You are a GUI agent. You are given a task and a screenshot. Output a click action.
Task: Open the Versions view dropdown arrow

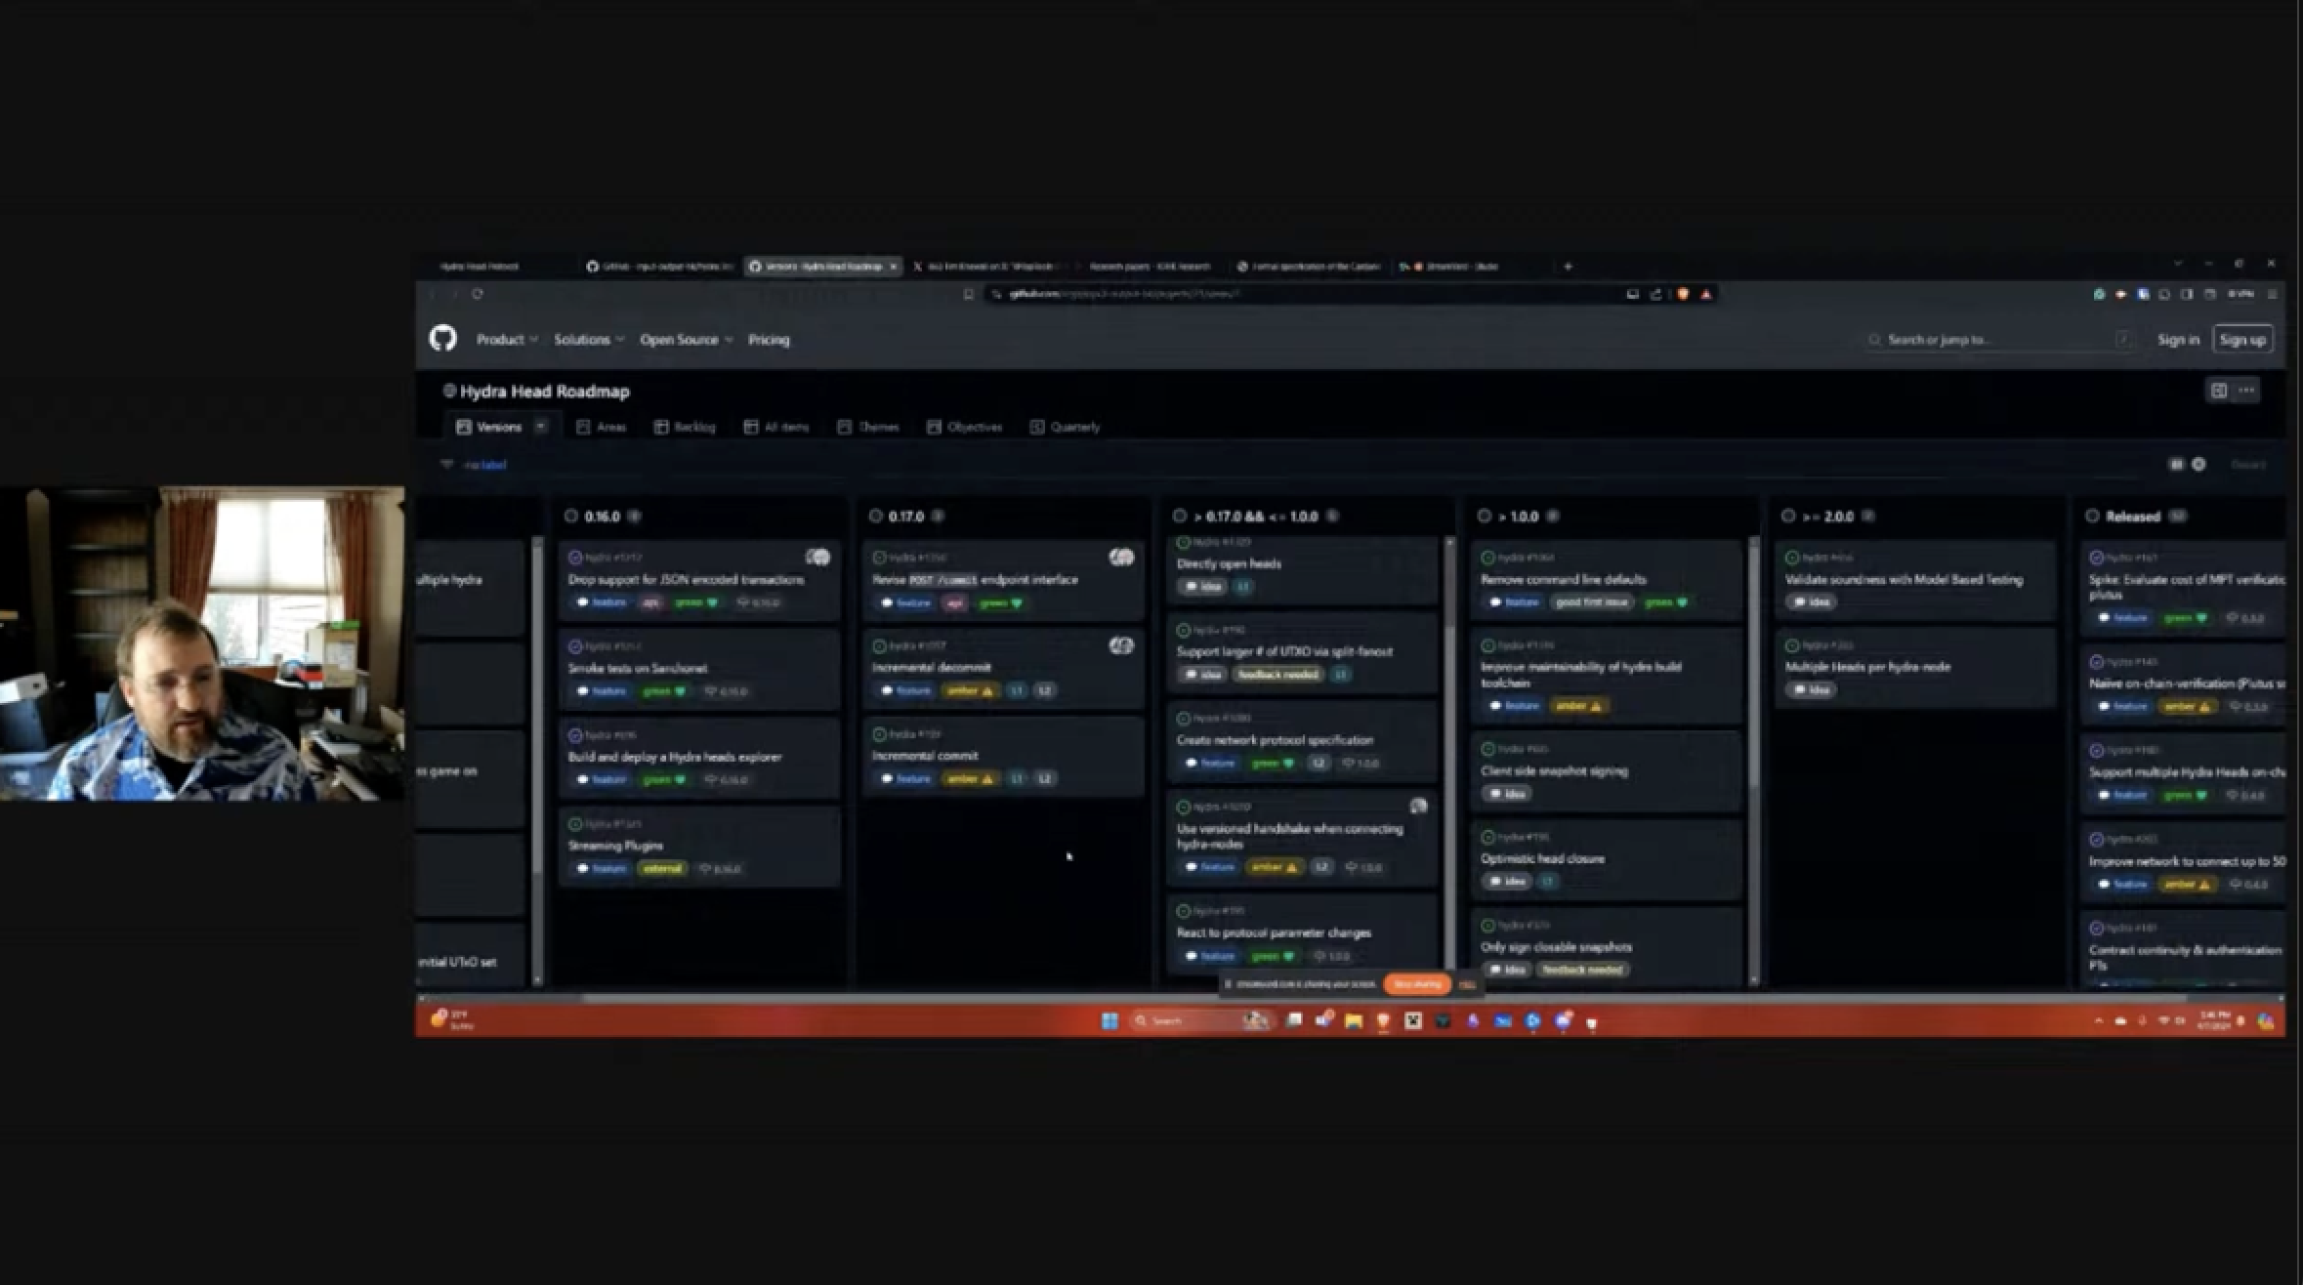point(540,427)
